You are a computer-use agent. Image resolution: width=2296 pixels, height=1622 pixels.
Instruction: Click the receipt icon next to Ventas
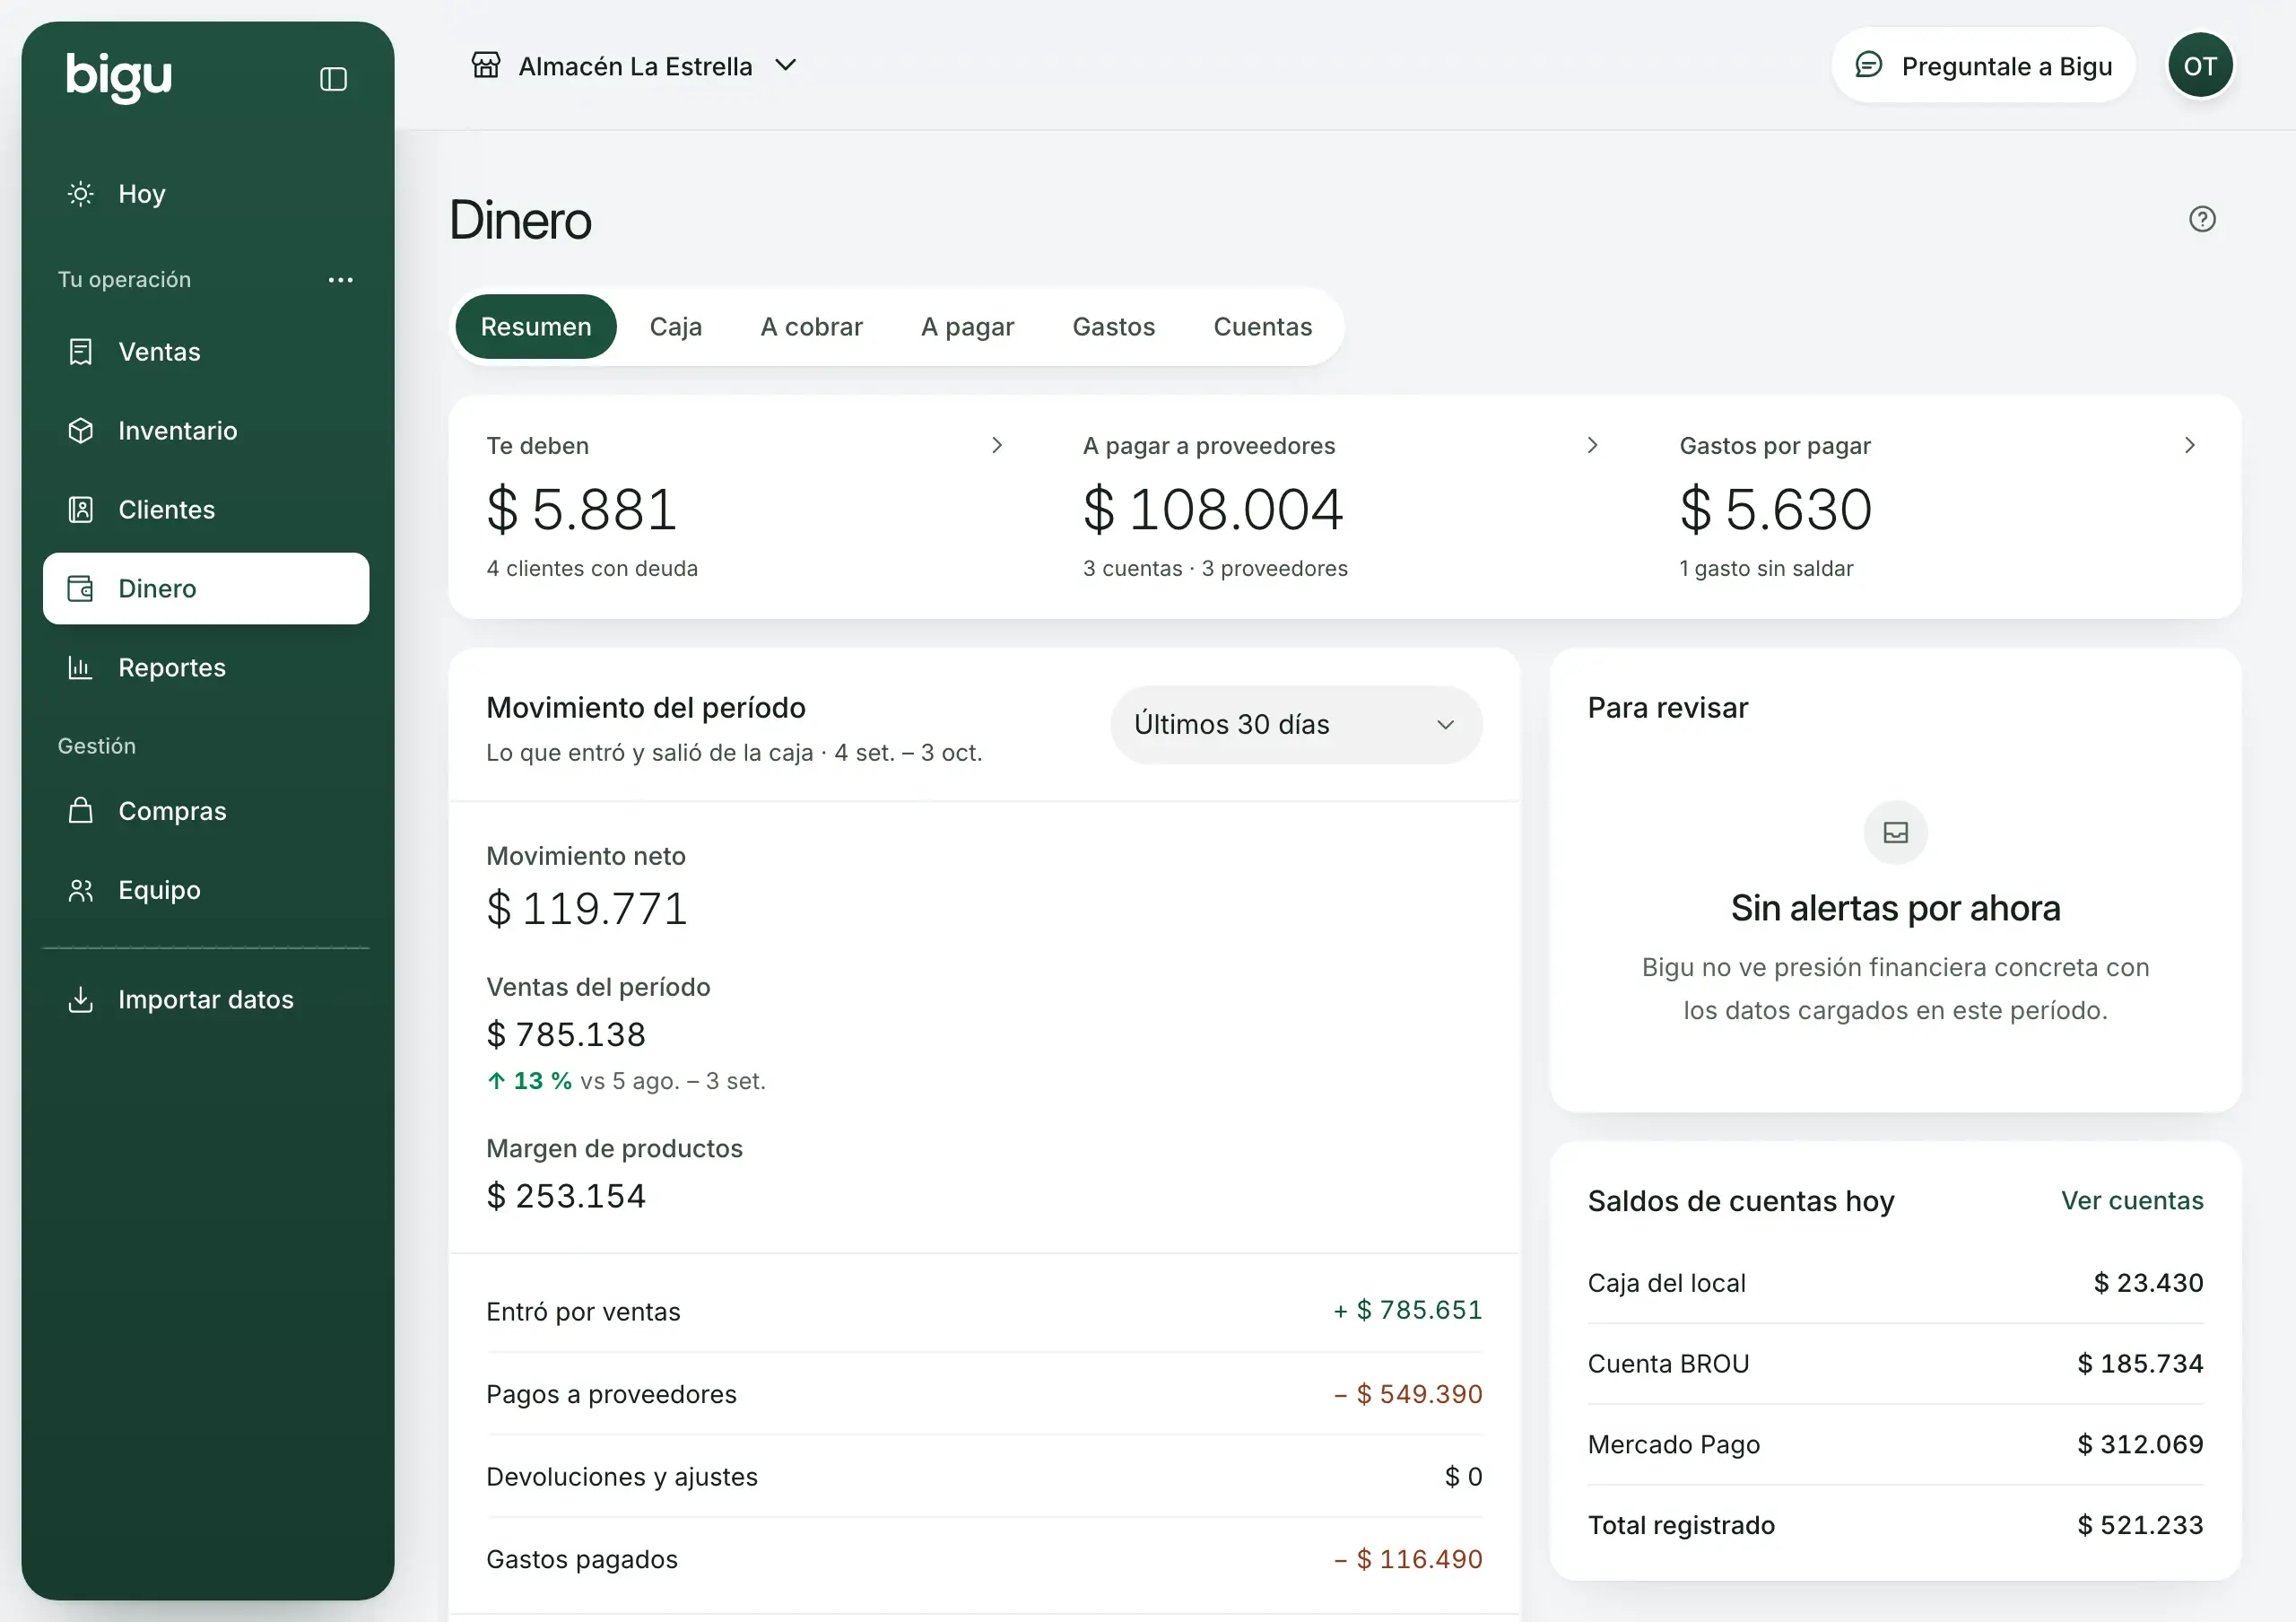(x=81, y=352)
